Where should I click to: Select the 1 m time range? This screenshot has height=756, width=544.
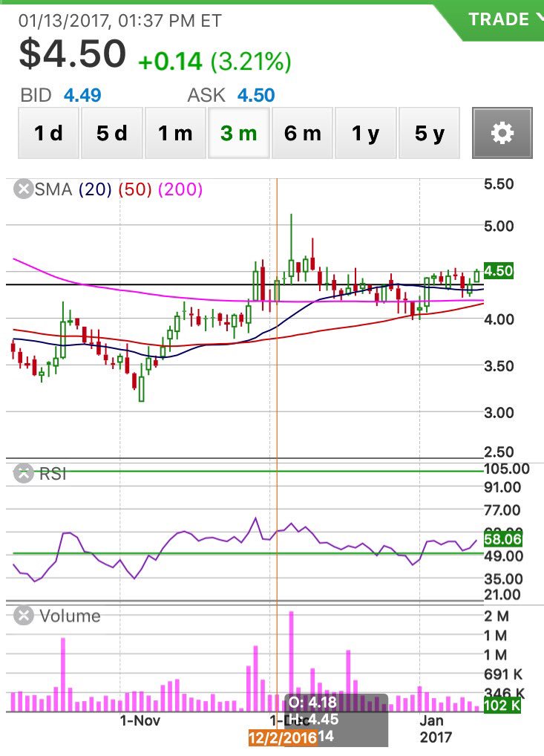175,133
